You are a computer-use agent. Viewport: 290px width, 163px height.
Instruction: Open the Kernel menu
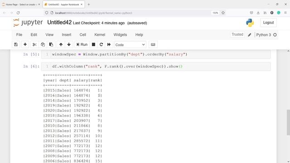[x=100, y=35]
